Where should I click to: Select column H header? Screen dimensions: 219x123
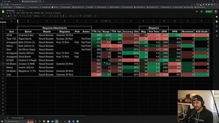tap(106, 21)
